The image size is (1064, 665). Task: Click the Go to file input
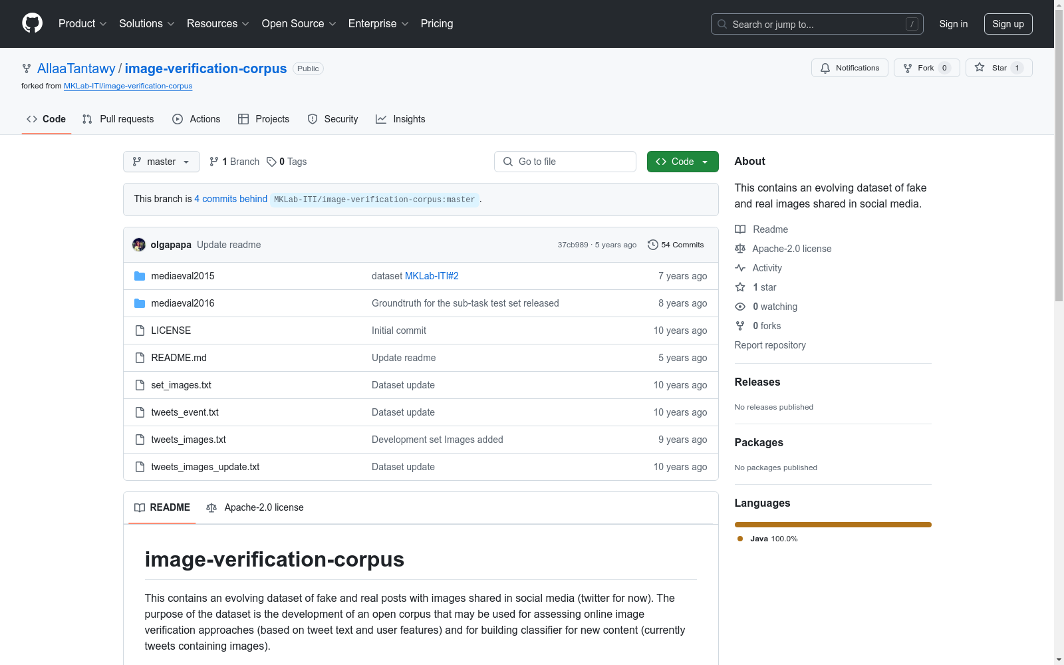pos(565,162)
